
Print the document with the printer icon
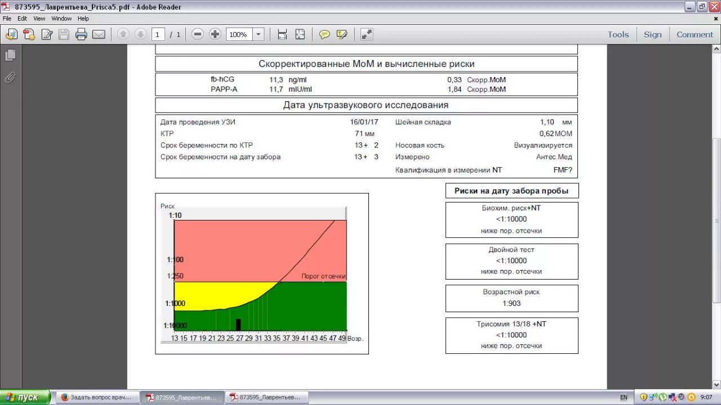point(81,34)
